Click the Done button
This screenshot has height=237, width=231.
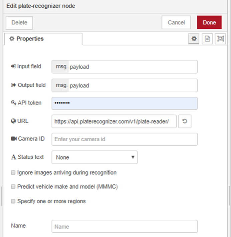(x=209, y=22)
